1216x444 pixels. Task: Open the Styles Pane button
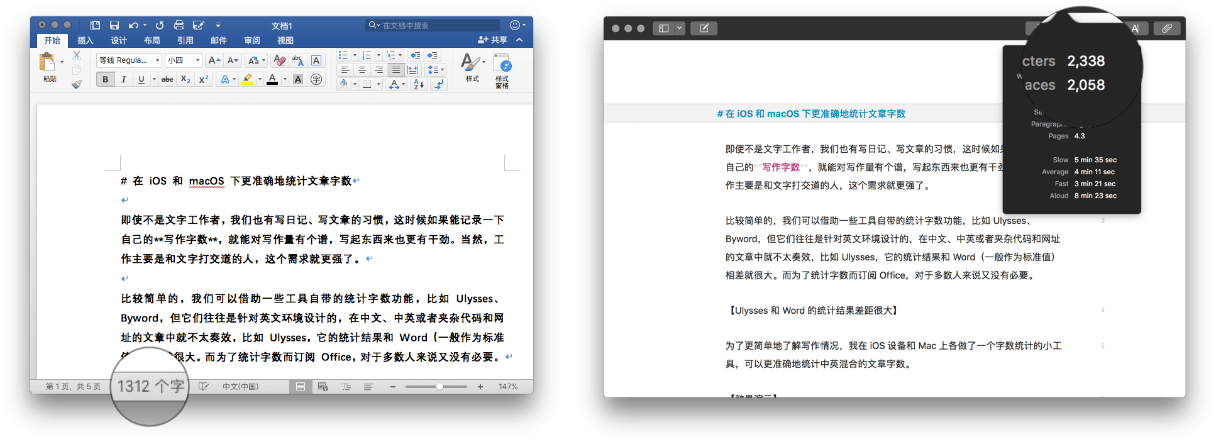pyautogui.click(x=502, y=70)
